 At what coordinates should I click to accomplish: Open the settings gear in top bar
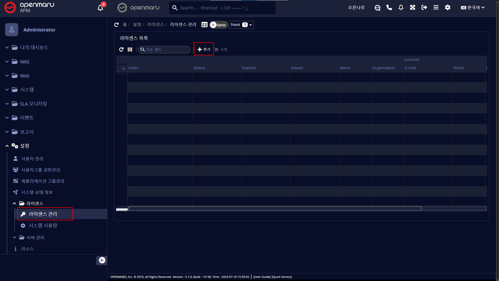pos(448,8)
